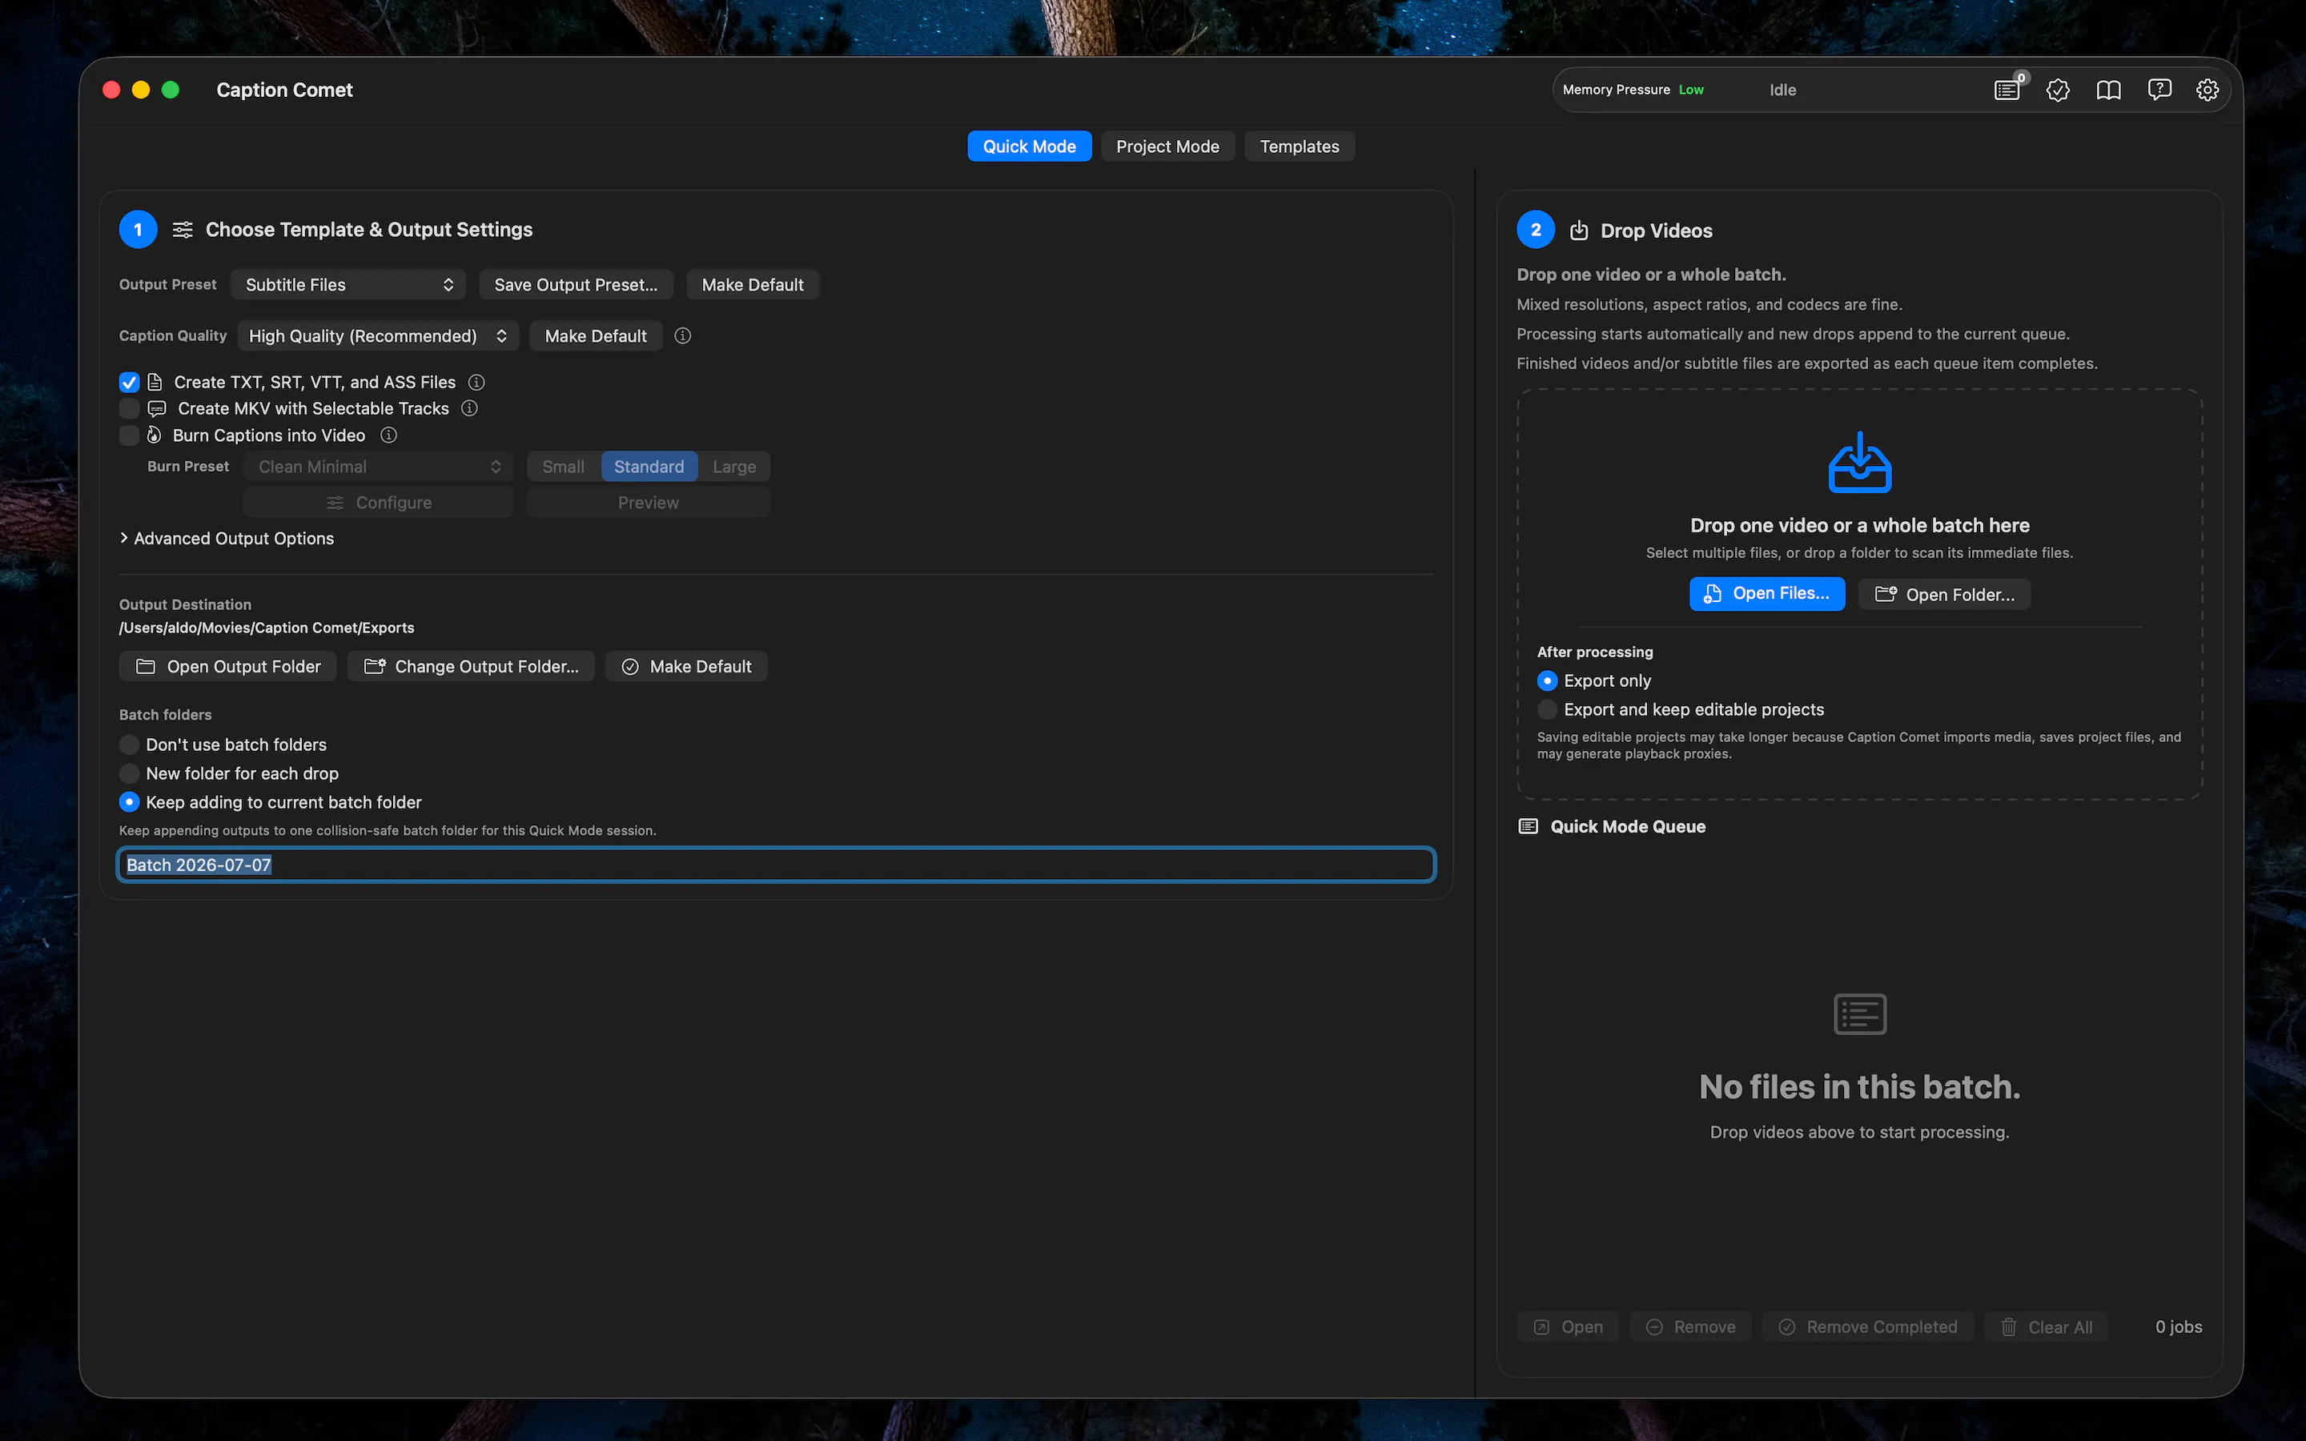Open the queue list icon in title bar
Image resolution: width=2306 pixels, height=1441 pixels.
point(2007,90)
